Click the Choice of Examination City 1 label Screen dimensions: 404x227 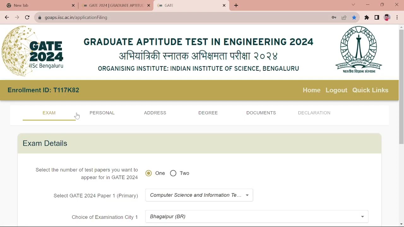click(105, 217)
